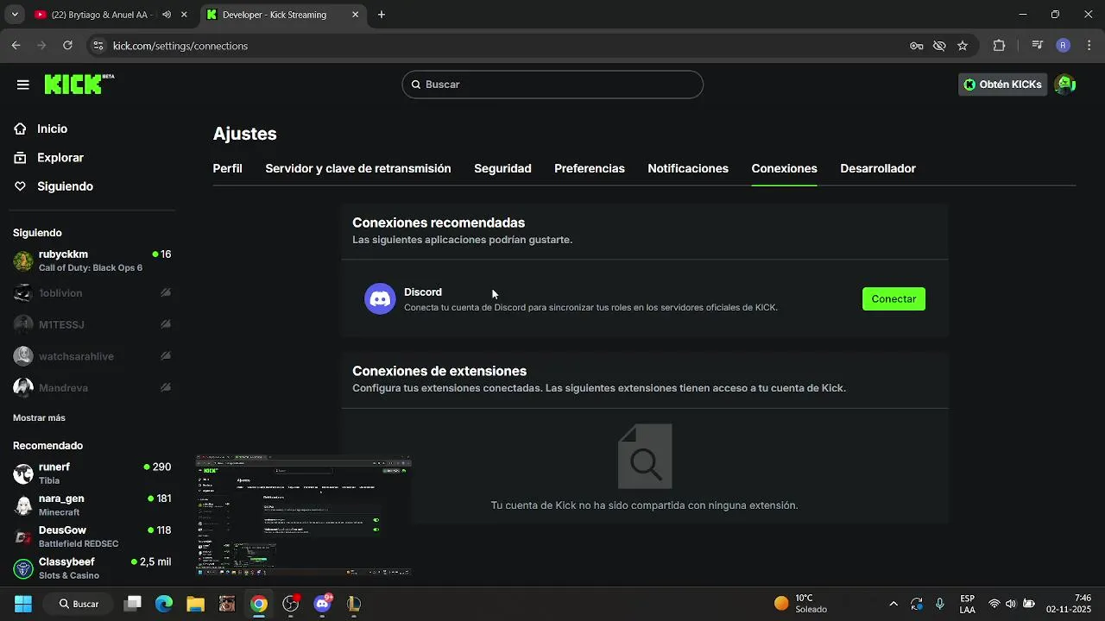Click the picture-in-picture screen preview thumbnail

[304, 516]
